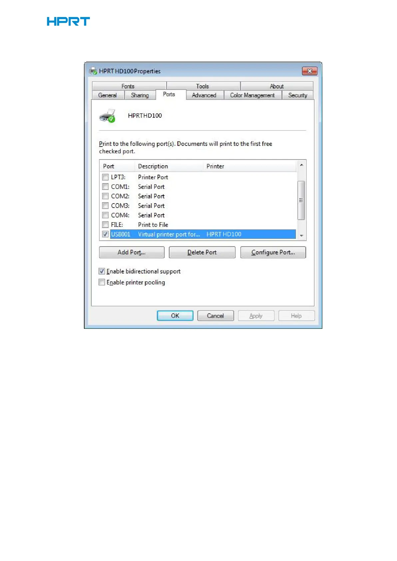Switch to the General tab
This screenshot has width=397, height=561.
(108, 95)
